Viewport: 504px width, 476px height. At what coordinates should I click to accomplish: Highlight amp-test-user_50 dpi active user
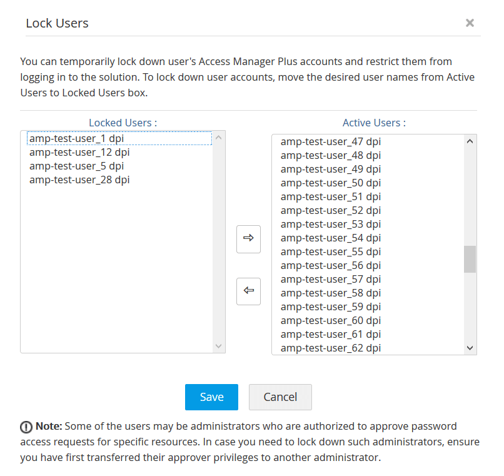click(330, 183)
